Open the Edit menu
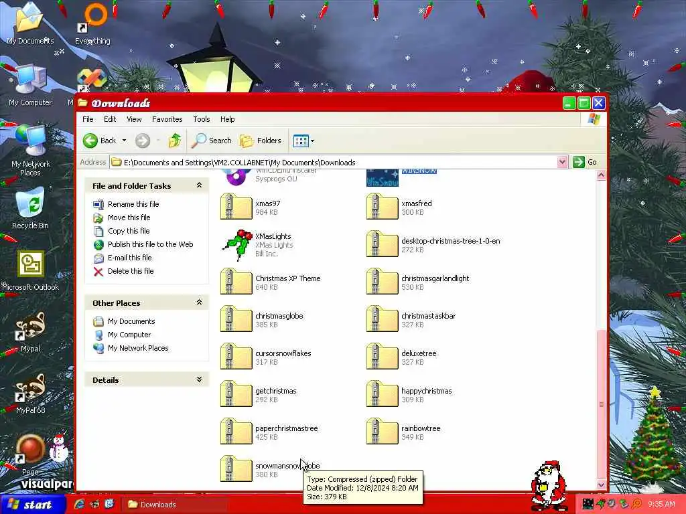The image size is (686, 514). pos(110,119)
